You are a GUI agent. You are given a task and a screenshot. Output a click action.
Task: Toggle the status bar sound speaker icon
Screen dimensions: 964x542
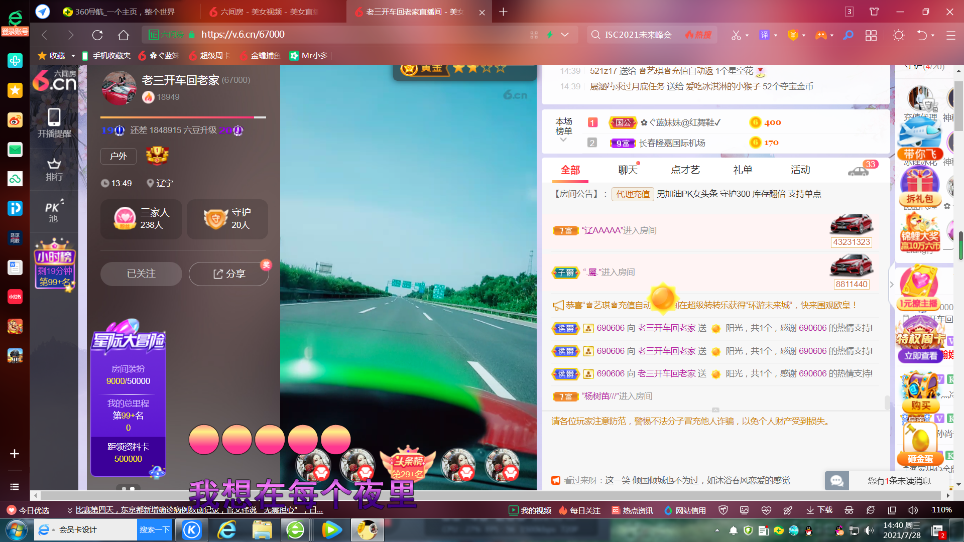coord(913,510)
